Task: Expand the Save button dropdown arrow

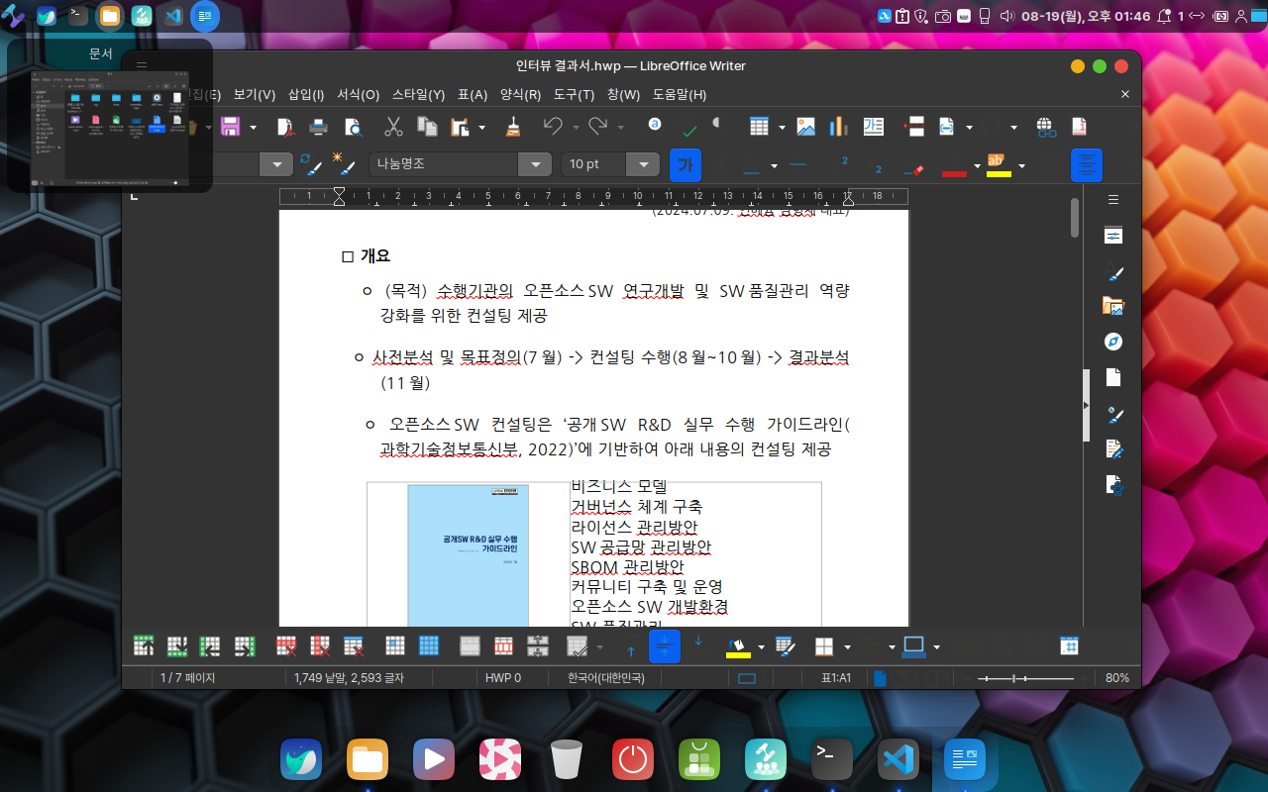Action: pos(253,127)
